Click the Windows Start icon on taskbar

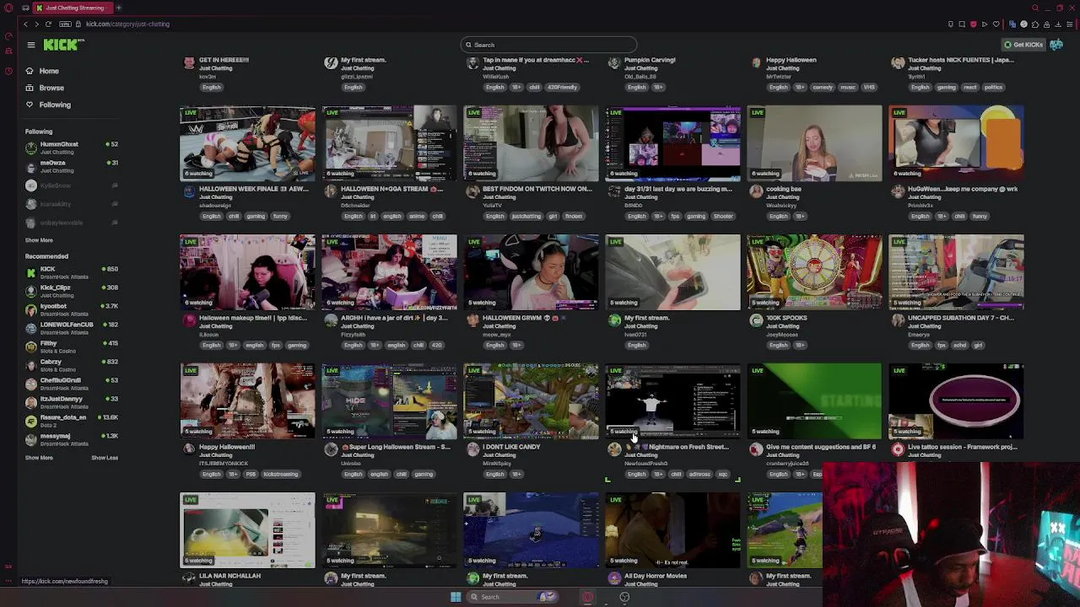click(x=456, y=597)
